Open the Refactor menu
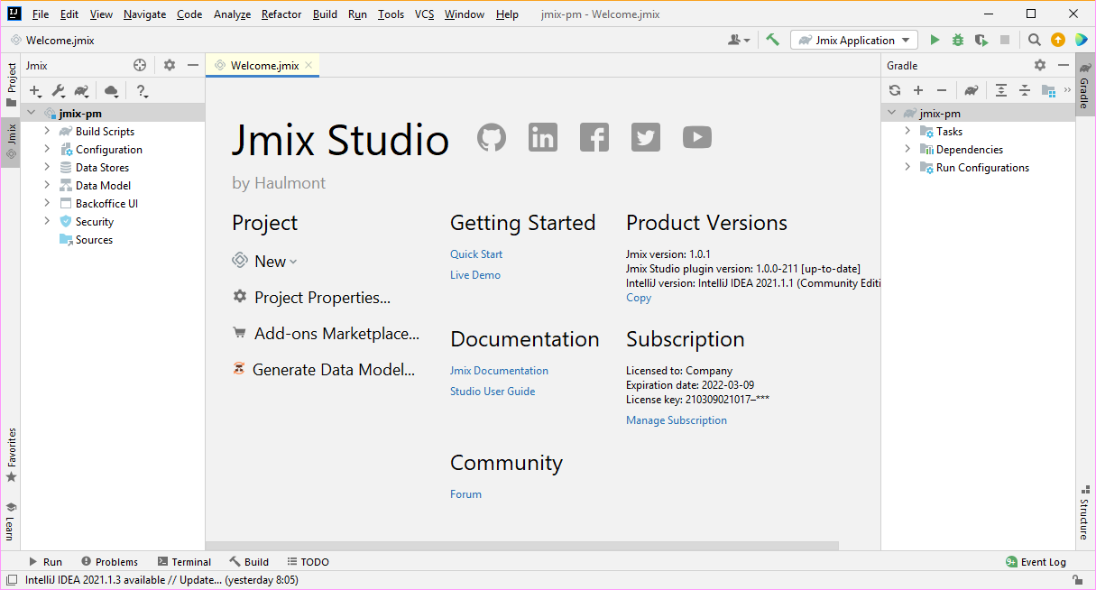This screenshot has width=1096, height=590. [281, 14]
